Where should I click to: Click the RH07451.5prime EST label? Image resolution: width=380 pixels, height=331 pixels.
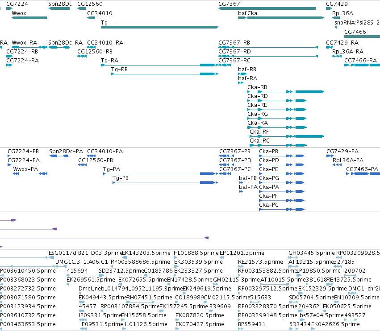tap(149, 298)
